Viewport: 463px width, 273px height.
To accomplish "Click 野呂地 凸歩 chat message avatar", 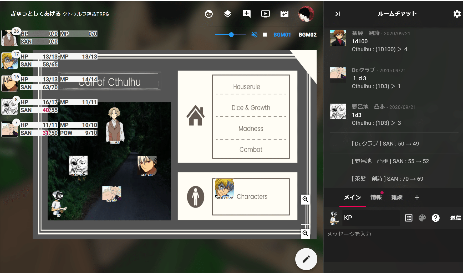I will point(338,111).
